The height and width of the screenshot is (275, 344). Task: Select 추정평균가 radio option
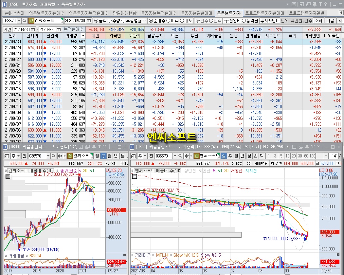tap(134, 21)
